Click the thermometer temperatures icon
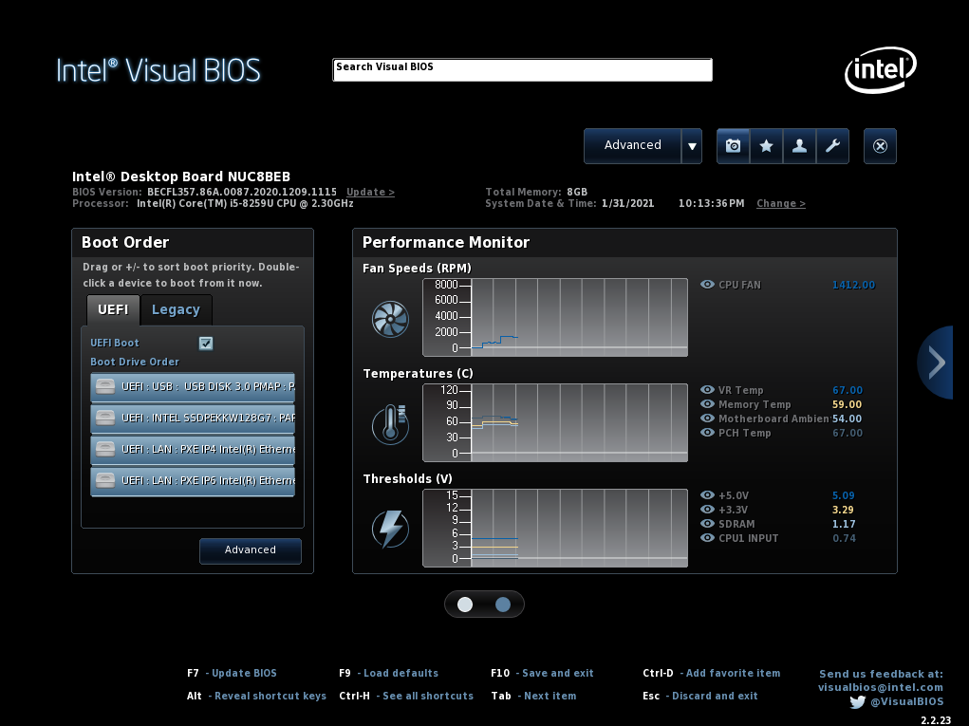969x726 pixels. click(390, 424)
